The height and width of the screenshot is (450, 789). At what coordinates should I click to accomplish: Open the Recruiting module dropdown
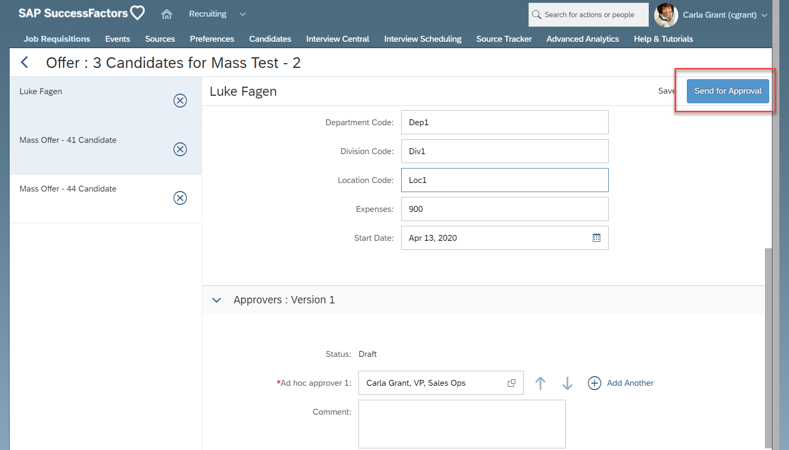tap(217, 14)
